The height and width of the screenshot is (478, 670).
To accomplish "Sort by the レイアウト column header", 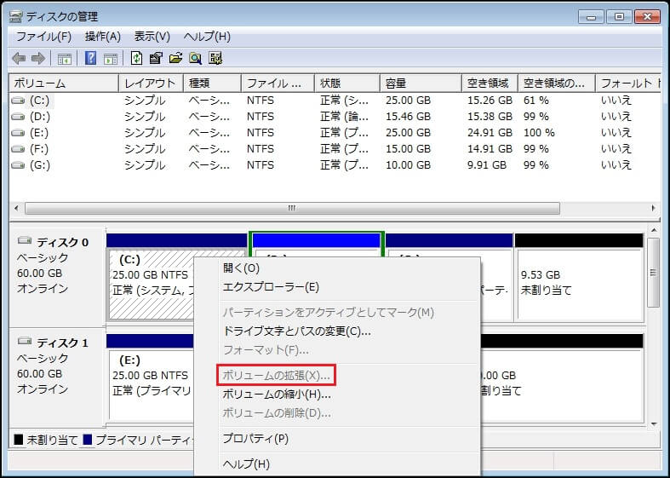I will pyautogui.click(x=152, y=84).
